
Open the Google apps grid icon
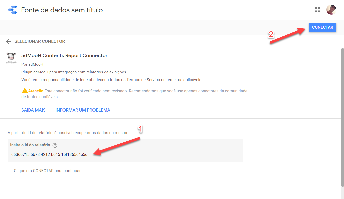(317, 10)
